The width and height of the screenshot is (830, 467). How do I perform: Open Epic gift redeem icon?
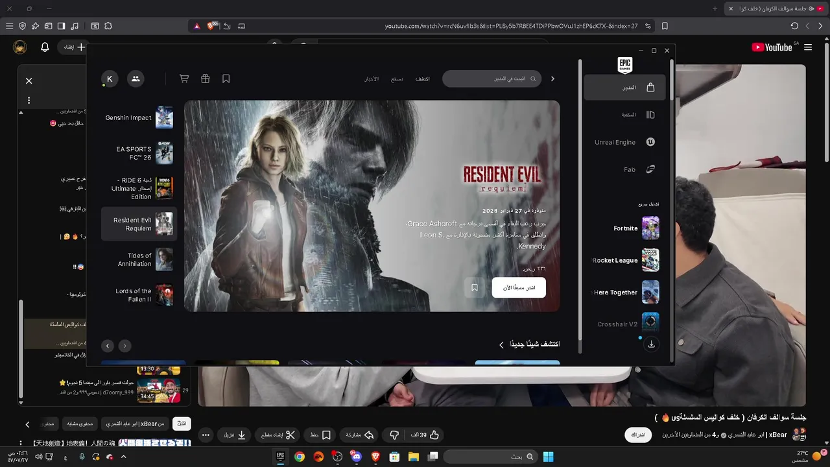(x=205, y=78)
